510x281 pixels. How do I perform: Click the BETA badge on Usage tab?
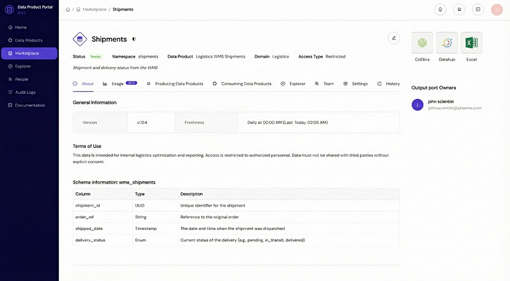pyautogui.click(x=131, y=83)
